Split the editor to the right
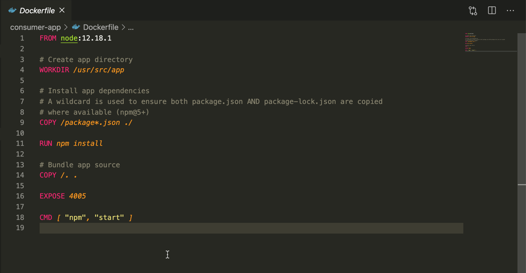Viewport: 526px width, 273px height. [x=492, y=10]
